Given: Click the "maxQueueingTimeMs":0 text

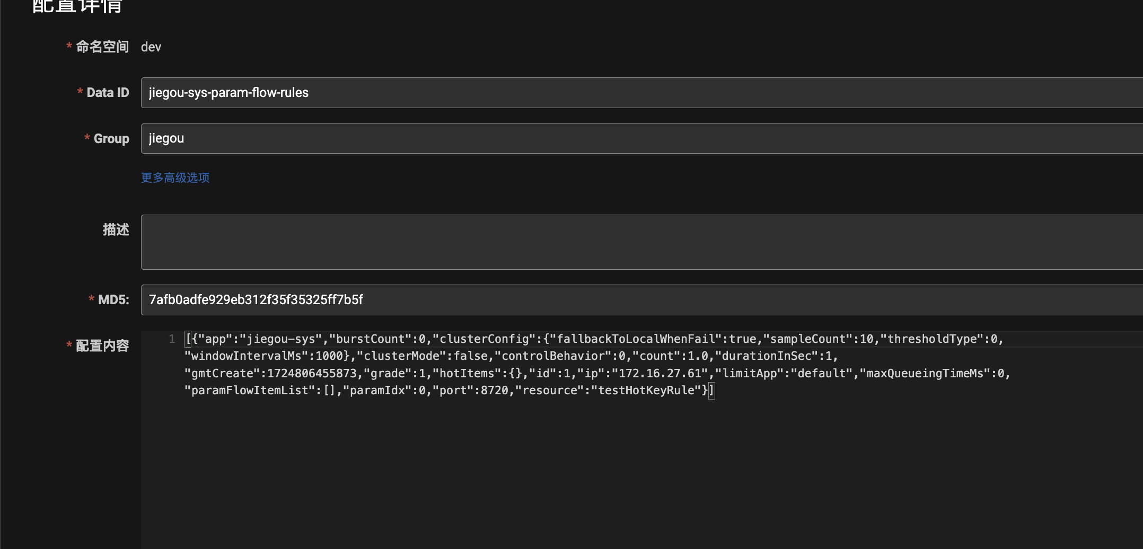Looking at the screenshot, I should (932, 374).
